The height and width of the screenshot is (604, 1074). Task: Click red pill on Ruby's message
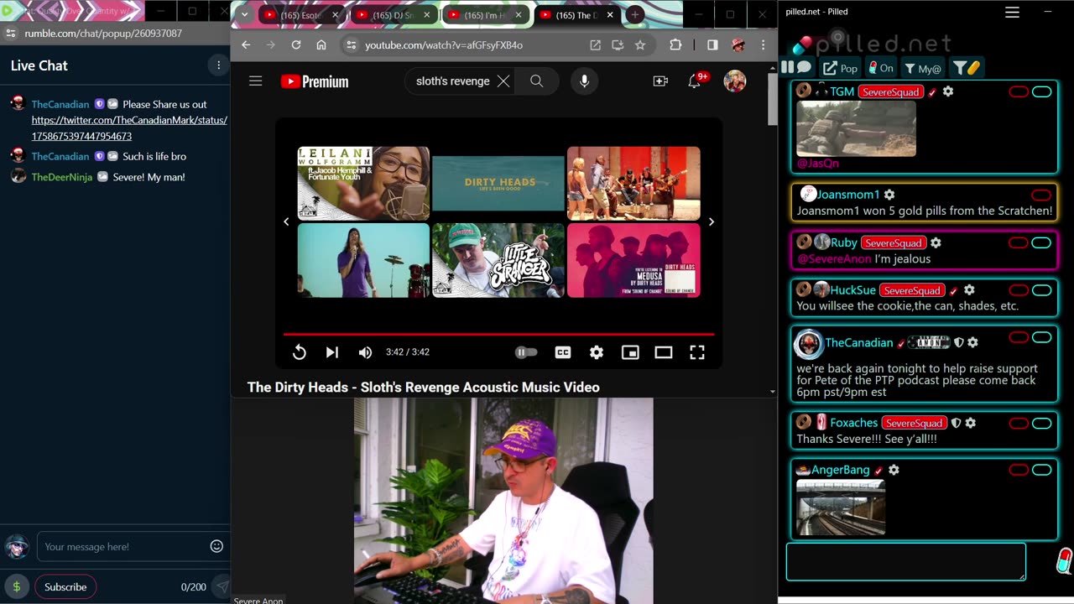click(1019, 243)
